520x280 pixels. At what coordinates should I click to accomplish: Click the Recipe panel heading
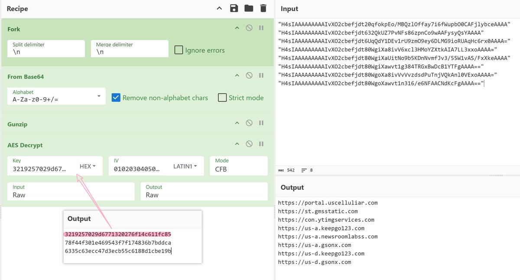17,8
